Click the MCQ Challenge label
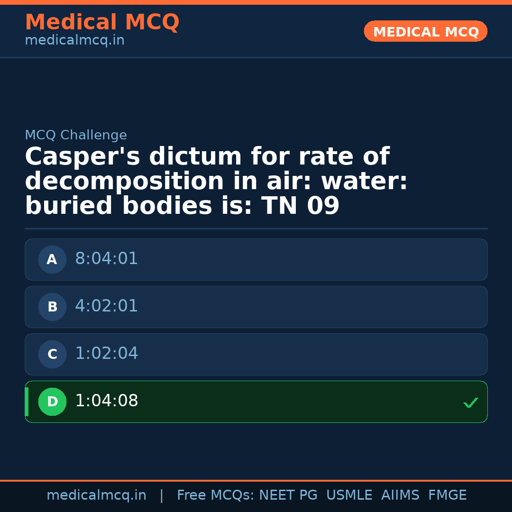The height and width of the screenshot is (512, 512). 76,136
